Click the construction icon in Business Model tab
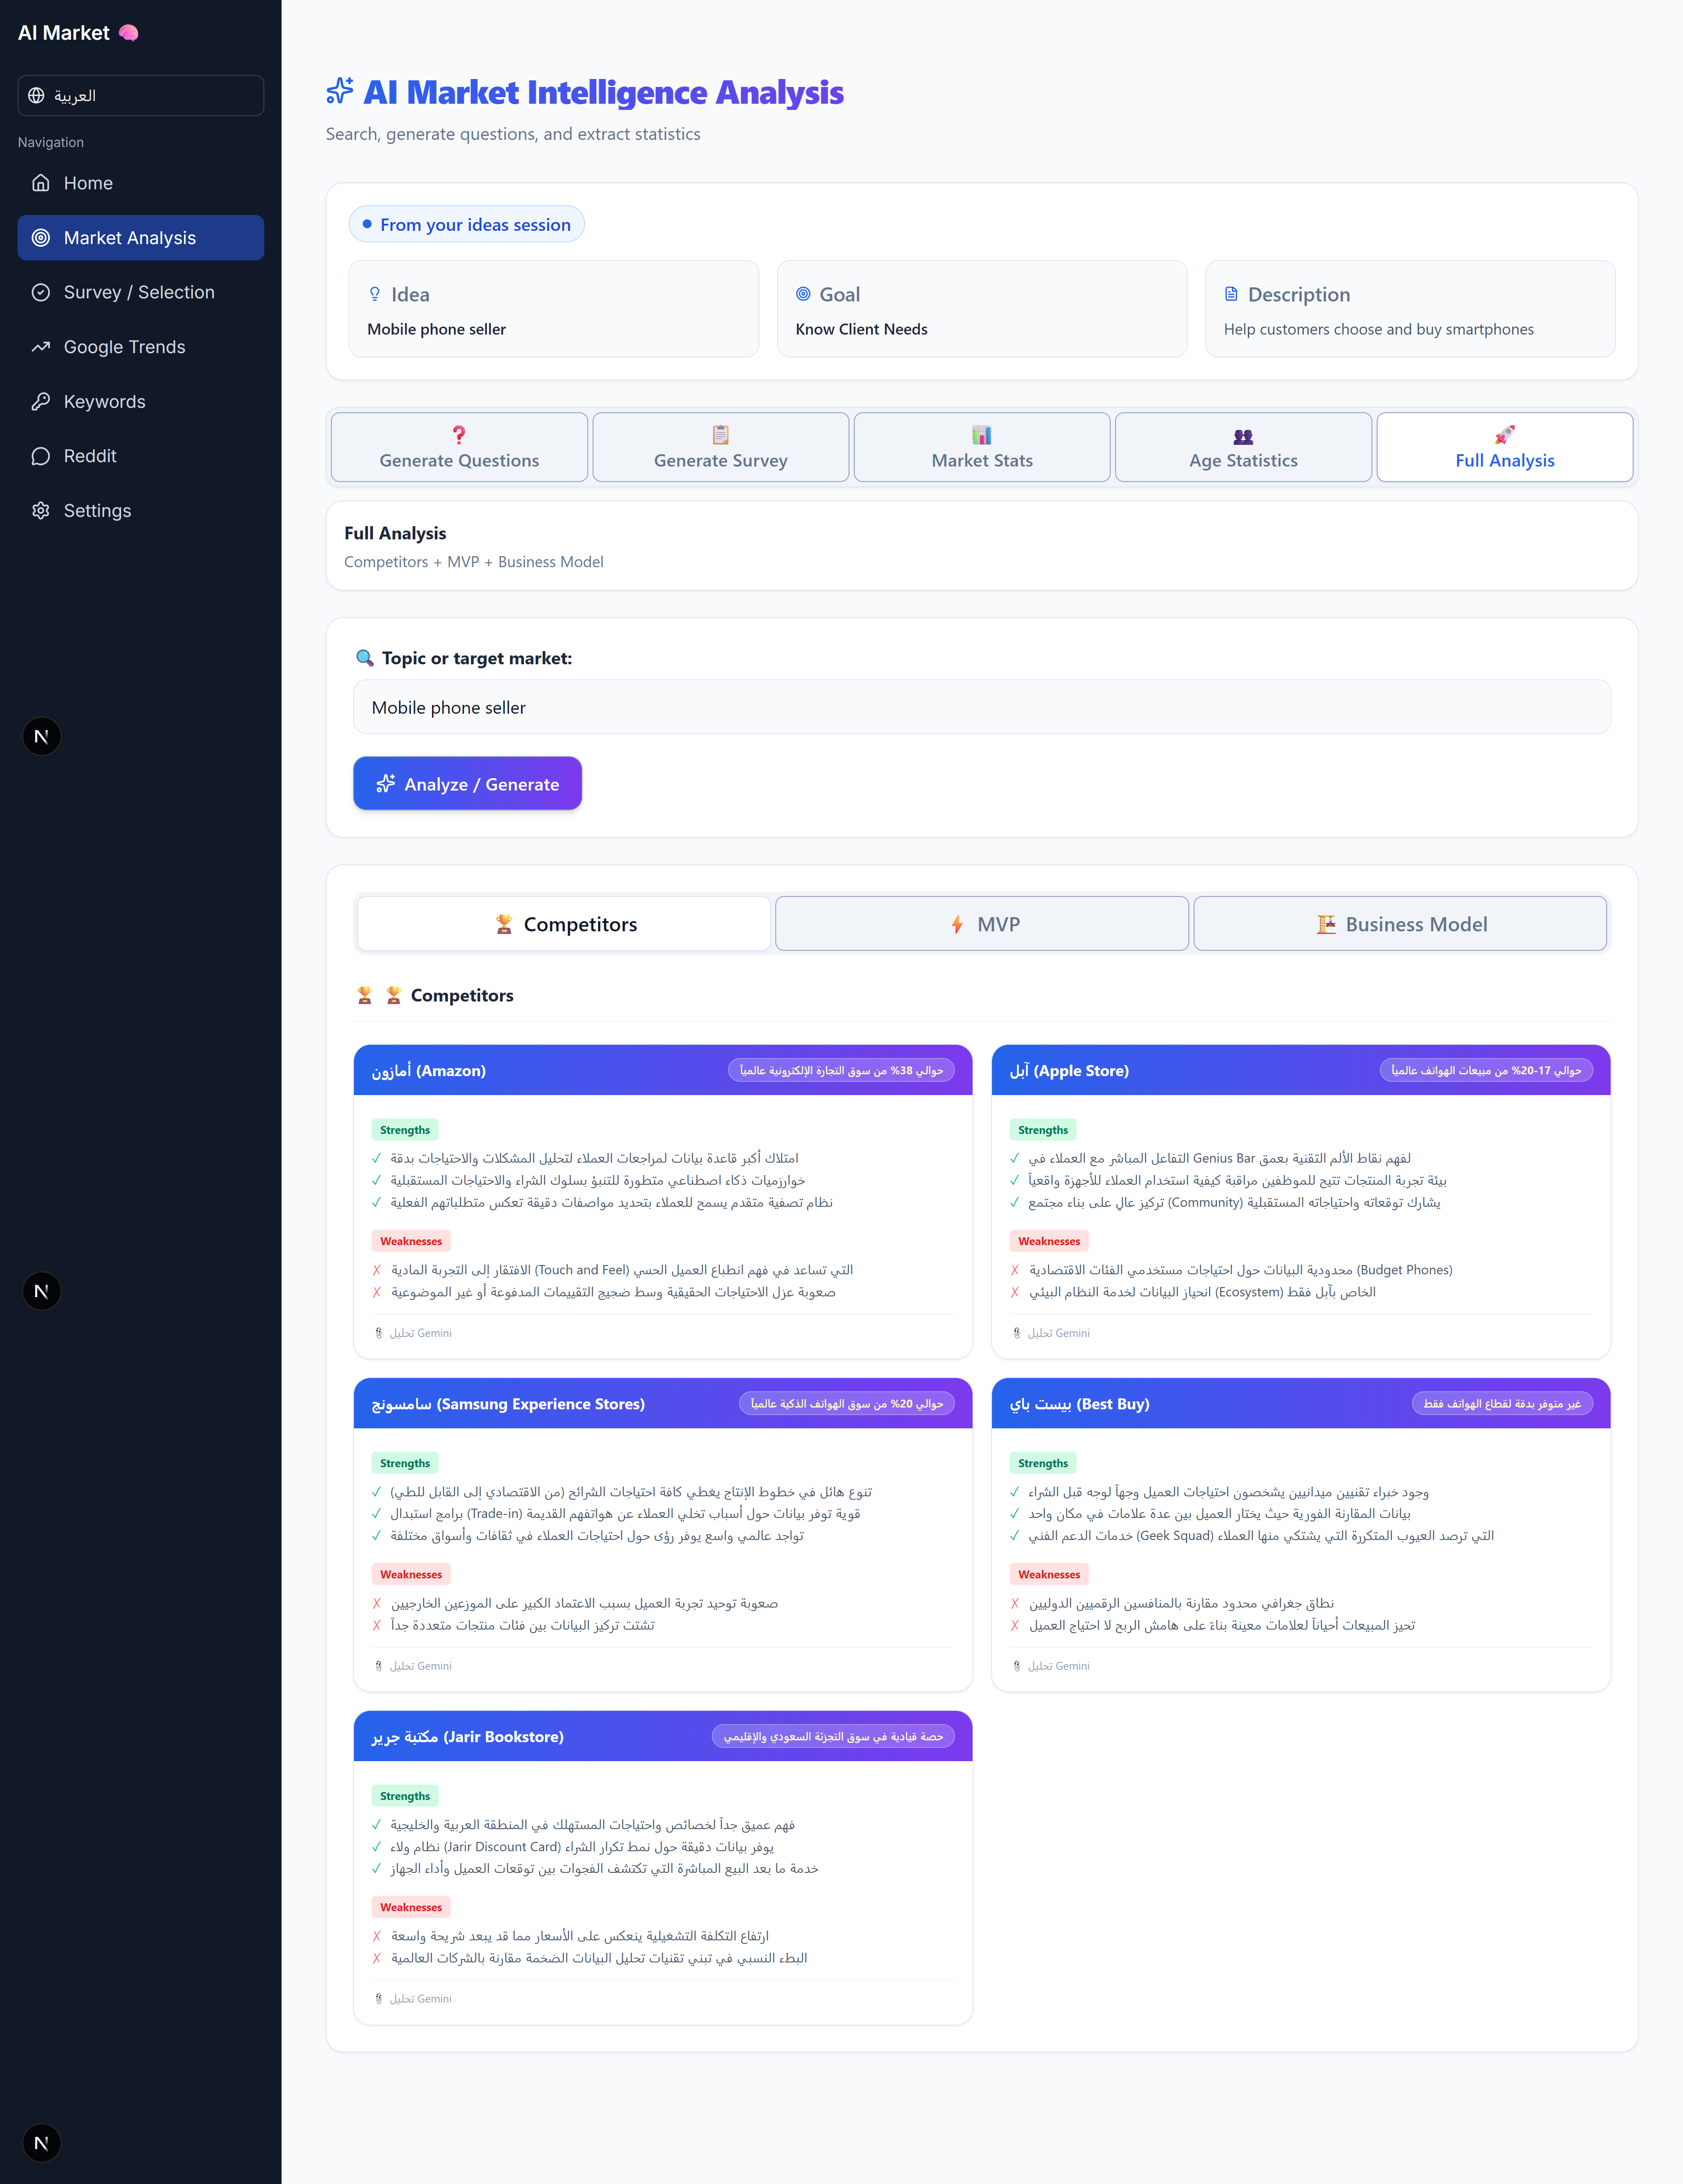This screenshot has width=1683, height=2184. (1326, 924)
